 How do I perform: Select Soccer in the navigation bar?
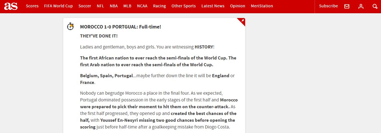click(x=85, y=6)
